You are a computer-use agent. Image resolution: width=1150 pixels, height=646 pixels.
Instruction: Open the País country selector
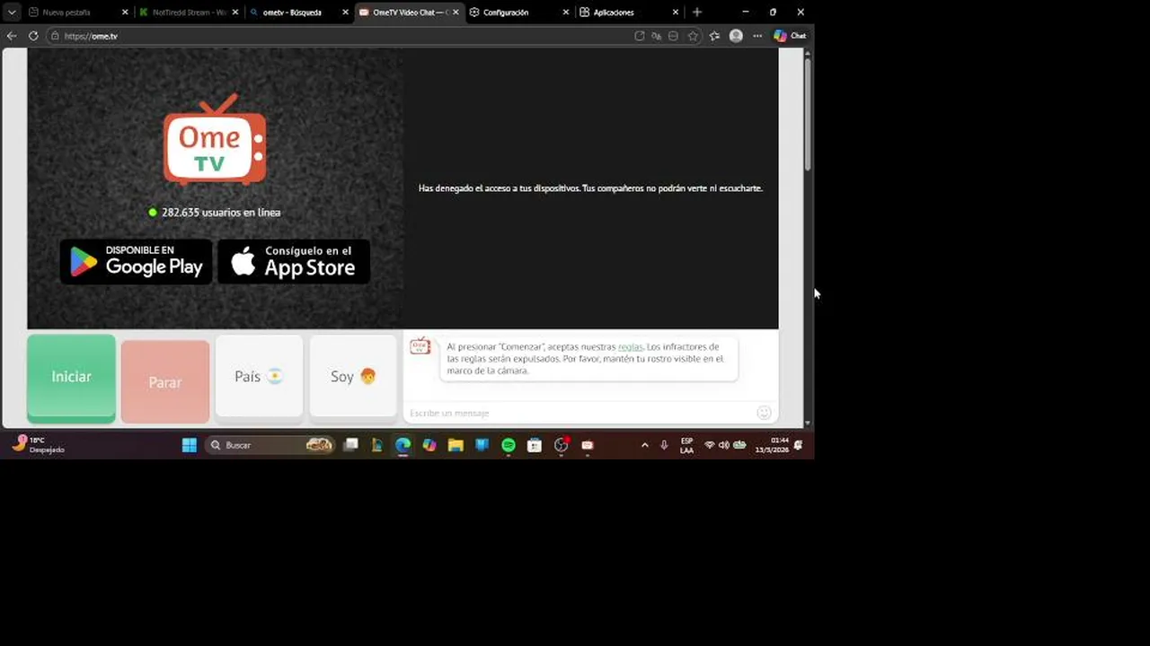[259, 377]
